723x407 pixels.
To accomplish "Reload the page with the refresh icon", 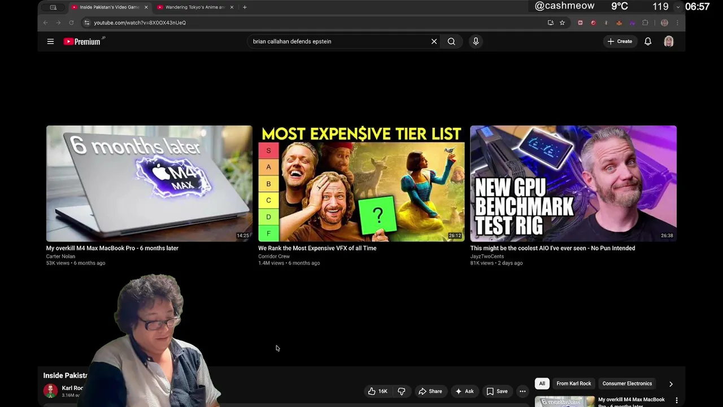I will point(71,23).
